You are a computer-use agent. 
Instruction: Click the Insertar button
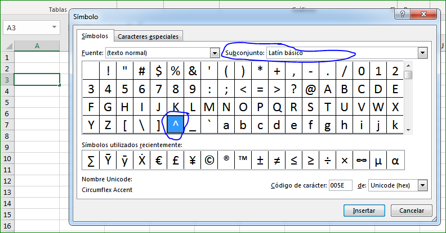coord(364,211)
